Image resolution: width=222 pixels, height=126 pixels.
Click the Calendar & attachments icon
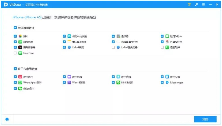[167, 42]
